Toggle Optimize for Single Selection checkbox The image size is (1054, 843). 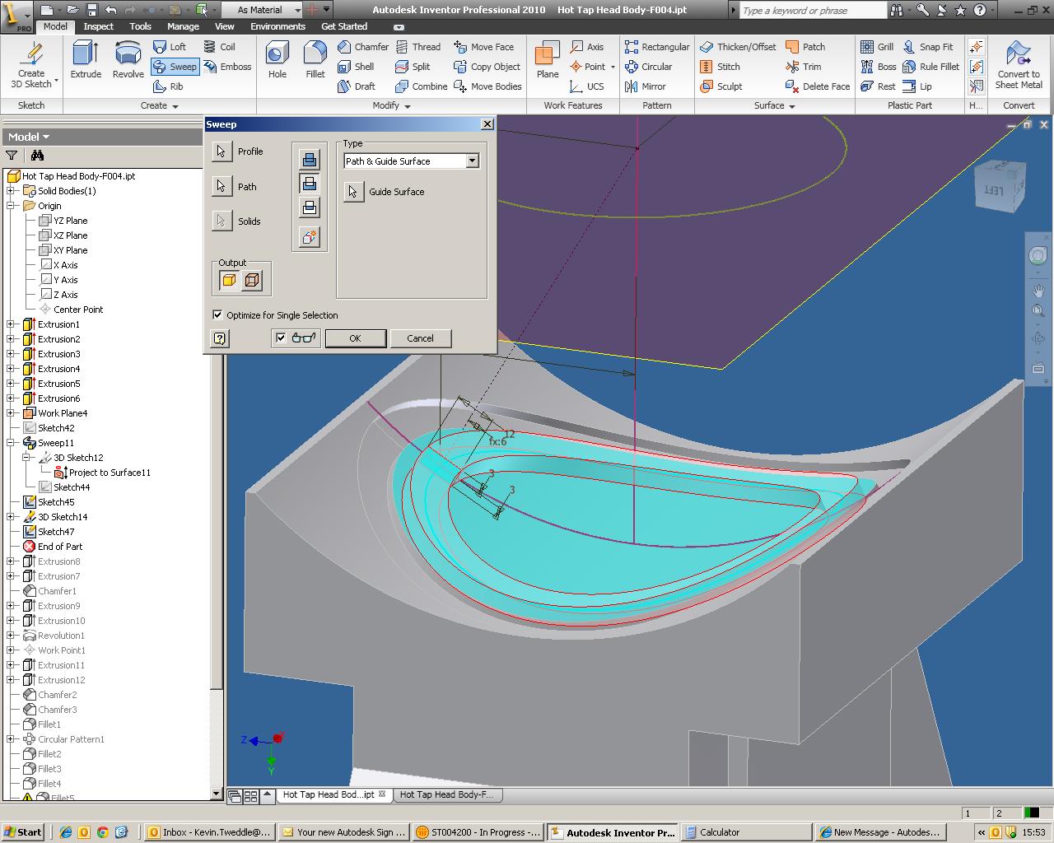pyautogui.click(x=217, y=314)
